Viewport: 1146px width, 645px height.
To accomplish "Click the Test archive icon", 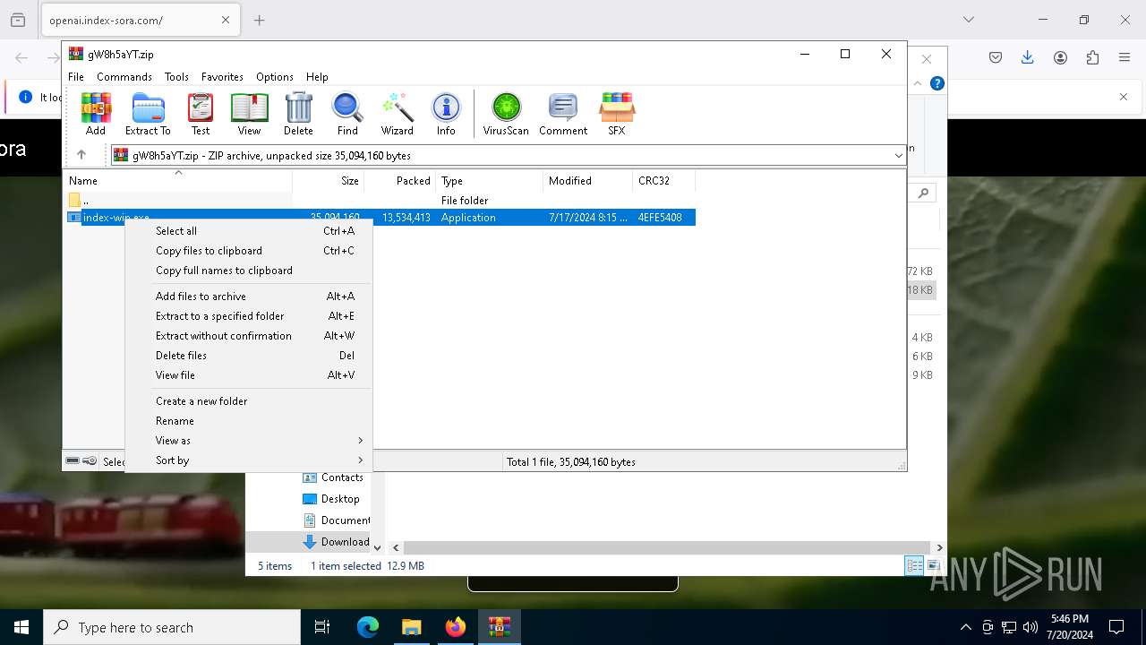I will coord(201,114).
